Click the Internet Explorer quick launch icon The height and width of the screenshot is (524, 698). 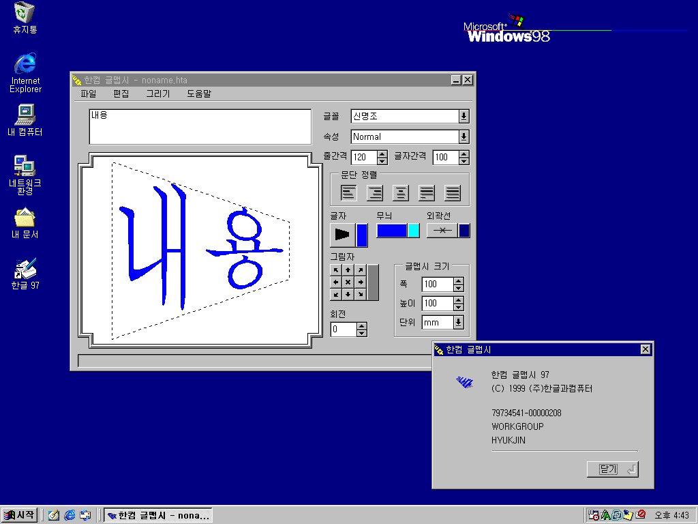(x=70, y=515)
